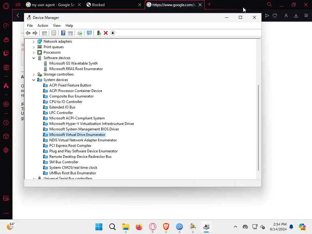Click the Forward arrow in Device Manager toolbar
The height and width of the screenshot is (234, 312).
pos(35,33)
